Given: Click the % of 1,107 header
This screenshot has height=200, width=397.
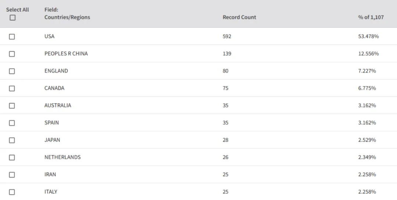Looking at the screenshot, I should [x=371, y=17].
